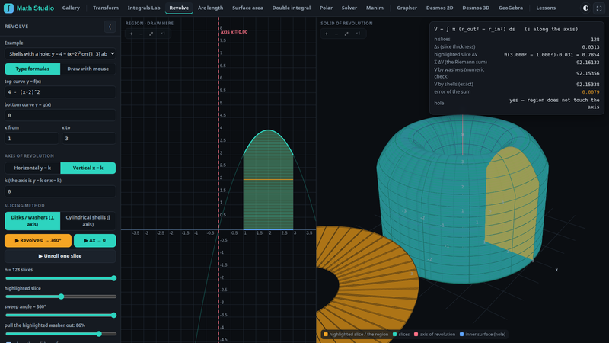Image resolution: width=609 pixels, height=343 pixels.
Task: Click the 'highlighted slice / the region' legend entry
Action: 356,334
